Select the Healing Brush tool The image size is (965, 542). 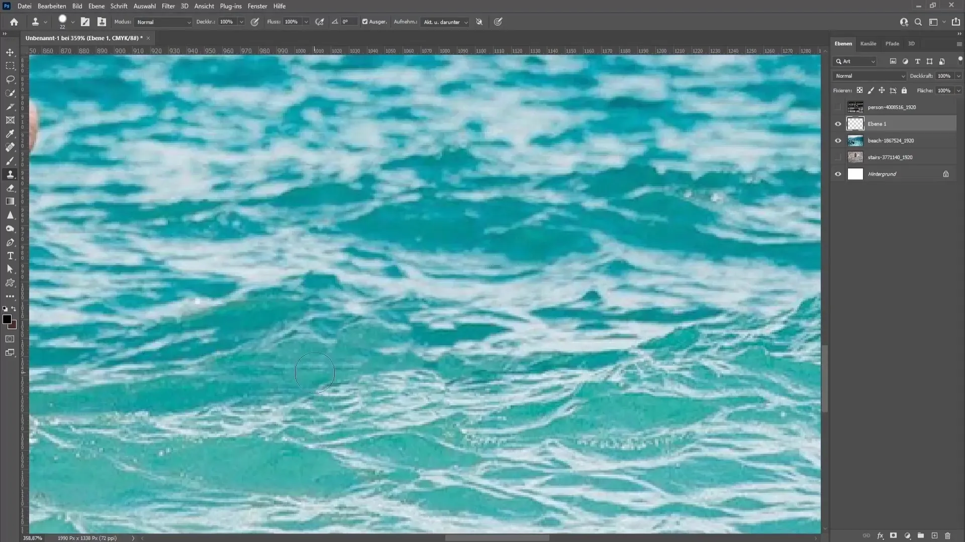(x=10, y=147)
